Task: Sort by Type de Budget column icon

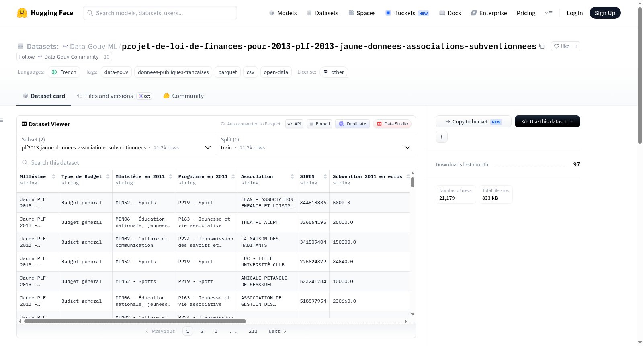Action: click(x=108, y=176)
